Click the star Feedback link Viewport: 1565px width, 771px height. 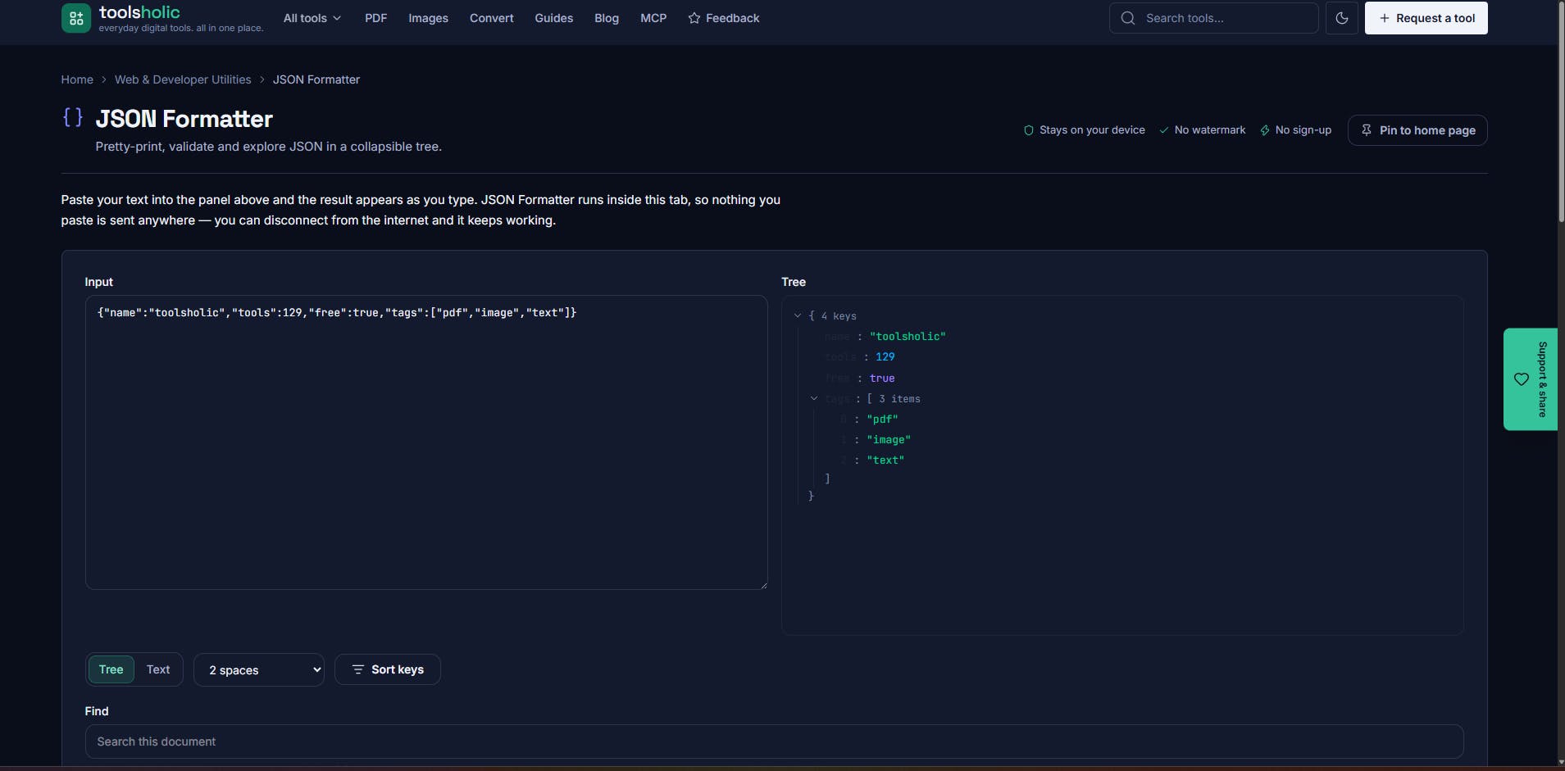[724, 18]
